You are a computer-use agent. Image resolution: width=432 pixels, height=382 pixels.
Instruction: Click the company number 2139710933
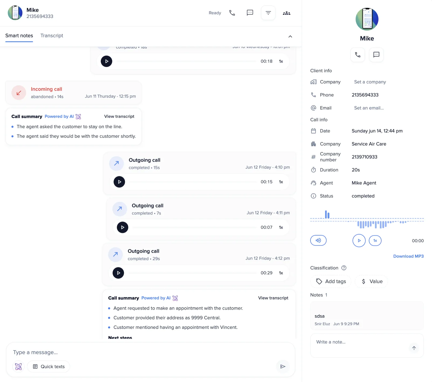click(x=364, y=157)
